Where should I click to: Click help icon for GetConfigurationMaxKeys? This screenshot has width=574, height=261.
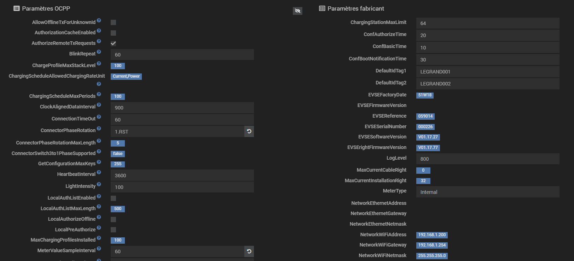coord(99,162)
